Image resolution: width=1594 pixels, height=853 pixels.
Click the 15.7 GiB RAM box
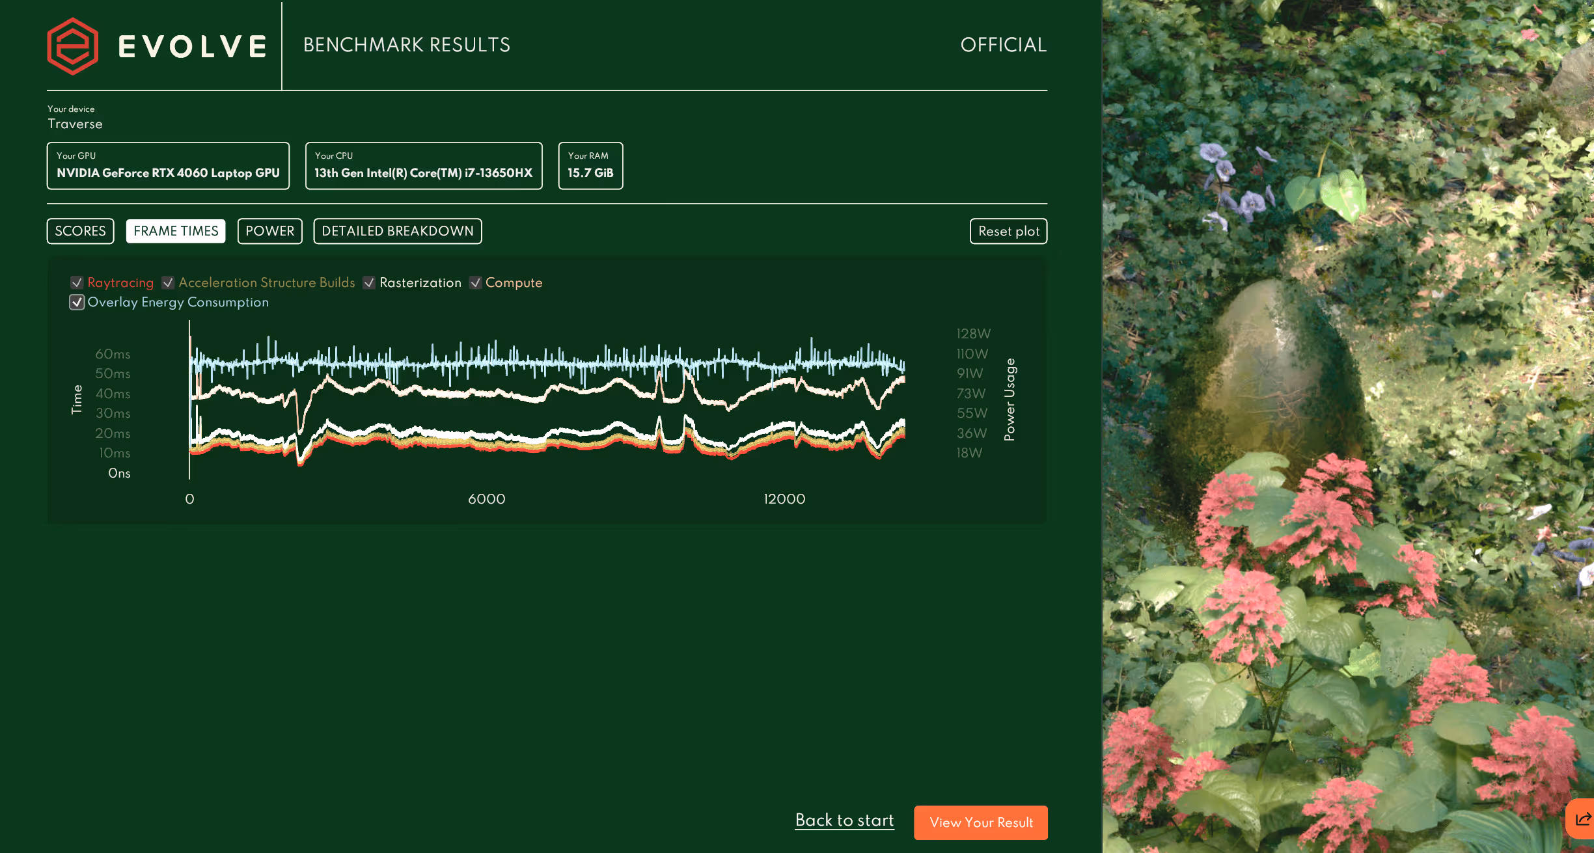(591, 166)
